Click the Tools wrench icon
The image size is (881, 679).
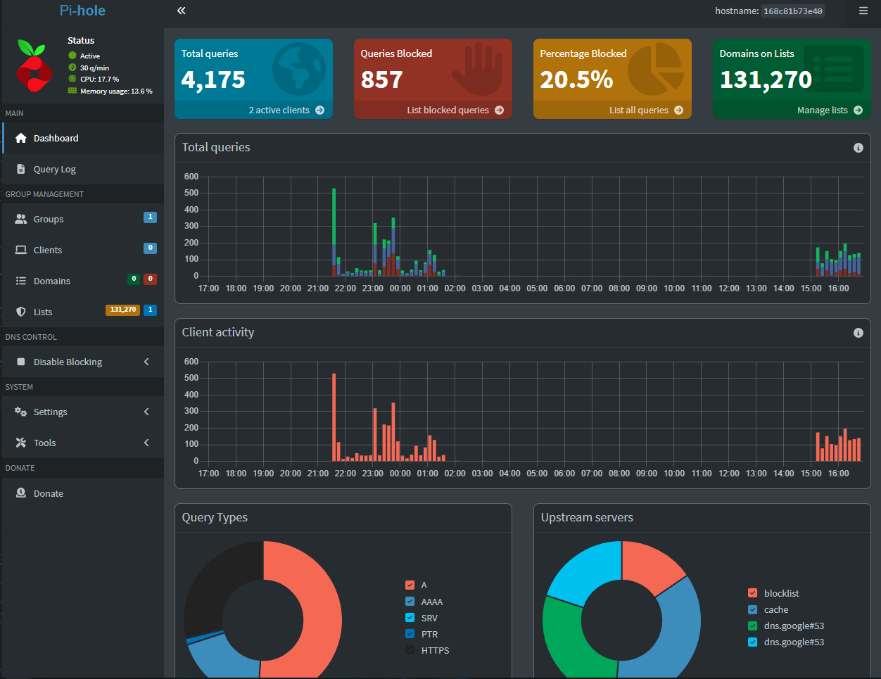21,443
